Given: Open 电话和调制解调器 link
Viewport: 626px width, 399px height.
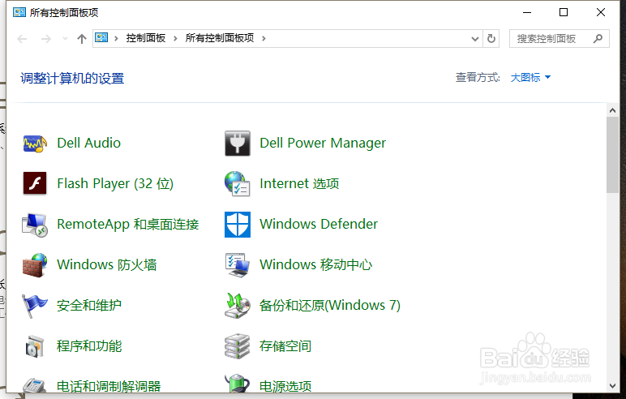Looking at the screenshot, I should 109,386.
